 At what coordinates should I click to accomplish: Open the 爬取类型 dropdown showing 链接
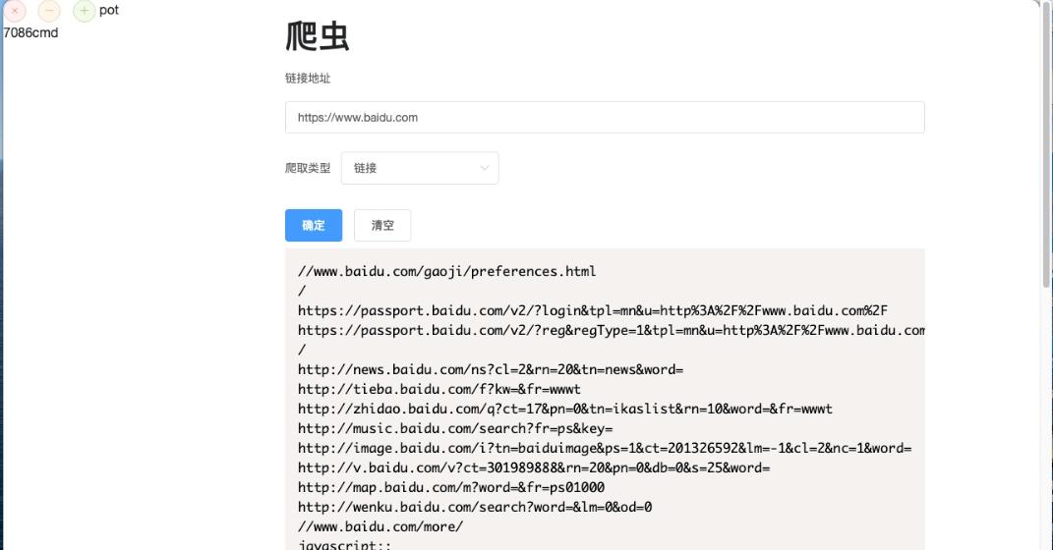click(421, 168)
